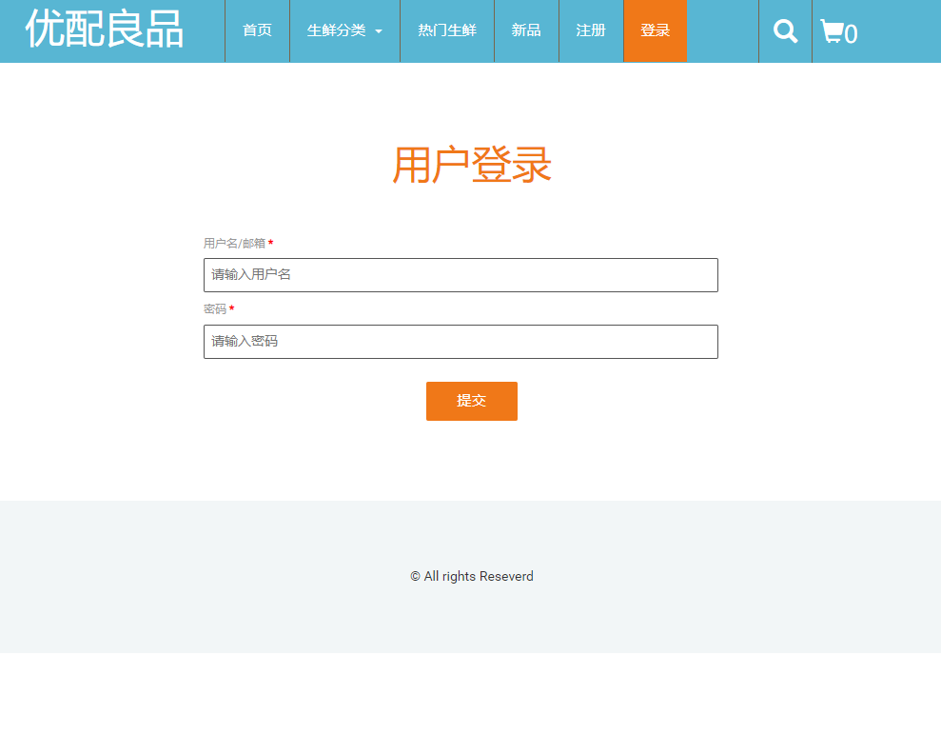Viewport: 941px width, 754px height.
Task: Click the 用户登录 page heading
Action: pos(470,164)
